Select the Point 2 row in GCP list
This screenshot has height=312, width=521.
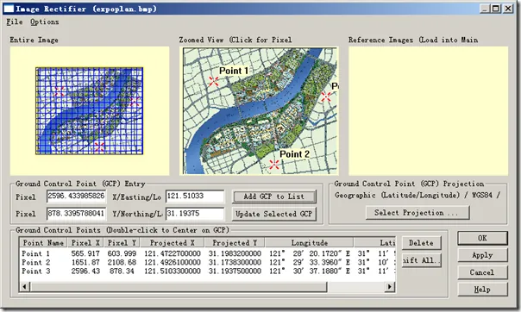click(x=208, y=262)
